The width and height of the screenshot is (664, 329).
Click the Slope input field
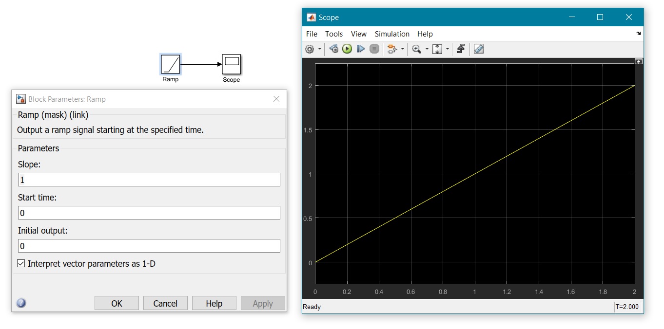(x=149, y=179)
